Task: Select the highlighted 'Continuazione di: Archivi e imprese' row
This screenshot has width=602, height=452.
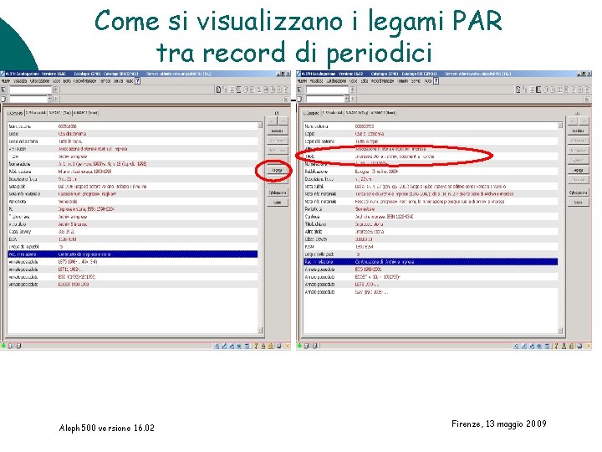Action: coord(431,262)
